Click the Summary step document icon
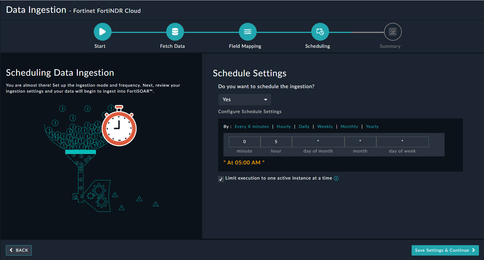The height and width of the screenshot is (260, 484). click(393, 32)
